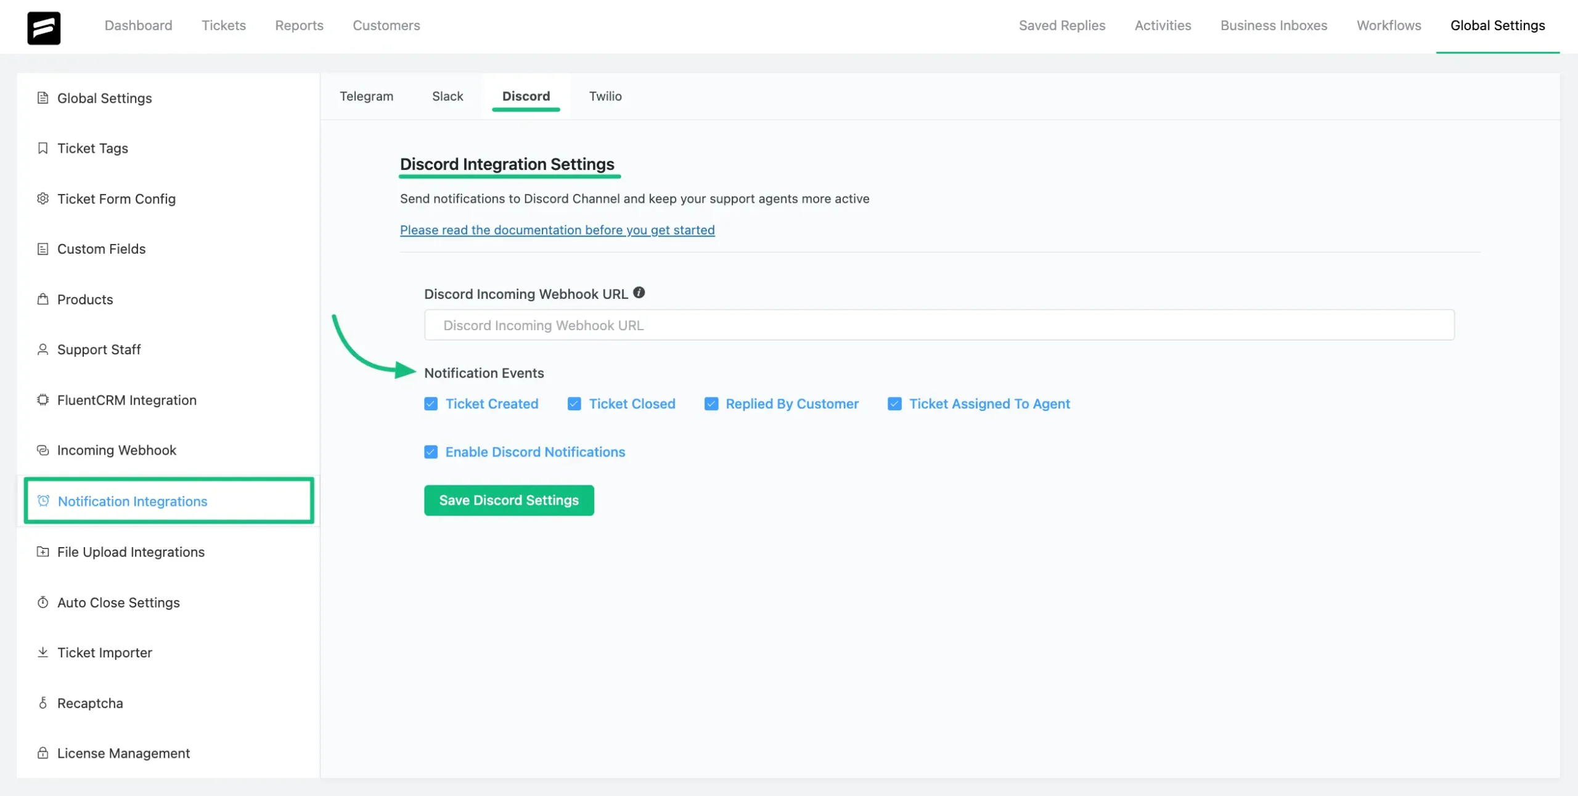Select Notification Integrations label in sidebar
Viewport: 1578px width, 796px height.
(133, 501)
